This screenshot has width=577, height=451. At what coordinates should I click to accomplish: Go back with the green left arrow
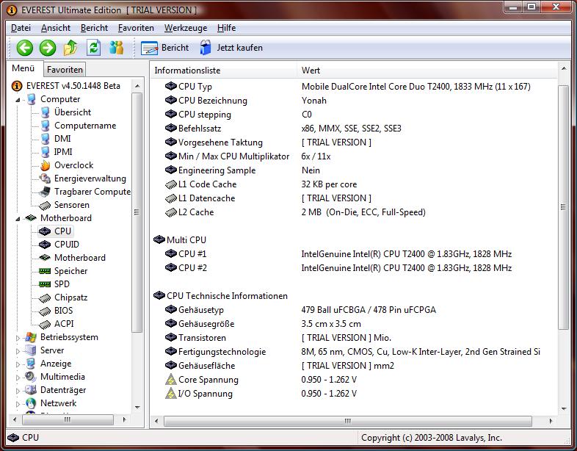point(25,48)
